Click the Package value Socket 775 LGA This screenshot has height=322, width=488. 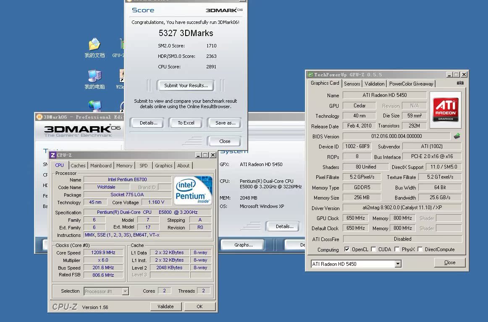tap(127, 195)
